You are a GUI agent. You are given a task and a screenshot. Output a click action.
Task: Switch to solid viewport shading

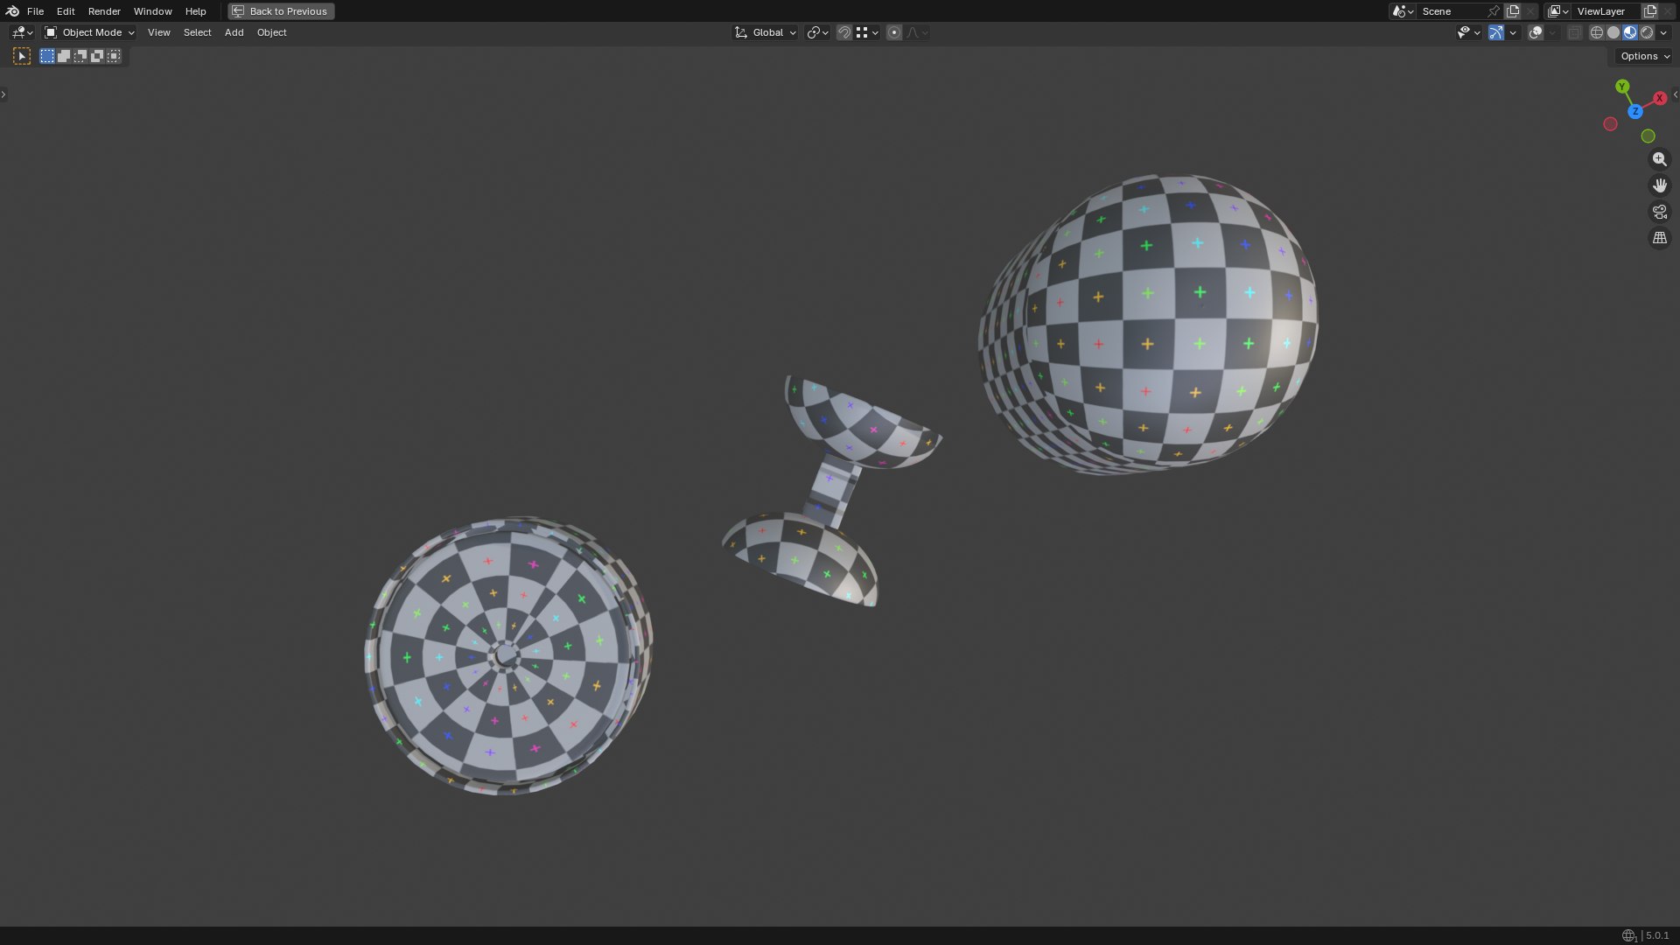(x=1613, y=32)
